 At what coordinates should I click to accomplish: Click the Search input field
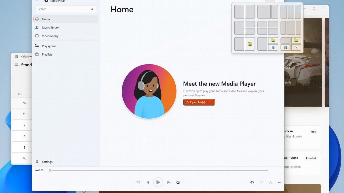click(x=66, y=9)
